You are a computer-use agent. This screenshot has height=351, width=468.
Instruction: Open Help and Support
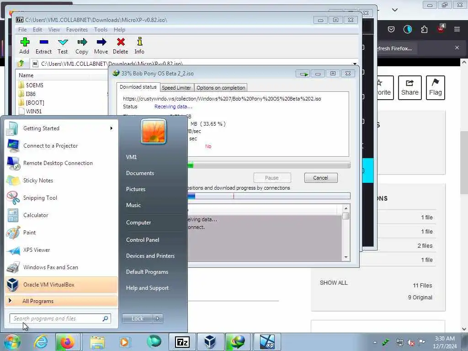coord(148,288)
